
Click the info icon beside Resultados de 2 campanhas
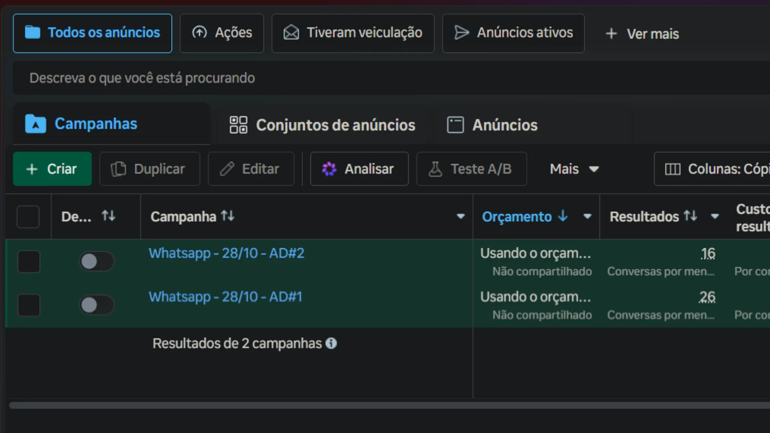tap(331, 343)
